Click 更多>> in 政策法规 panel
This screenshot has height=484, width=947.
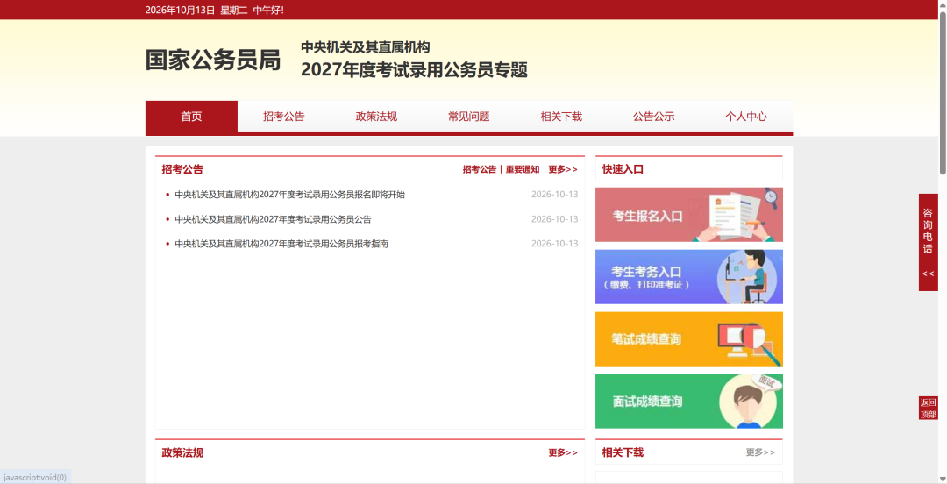coord(563,452)
